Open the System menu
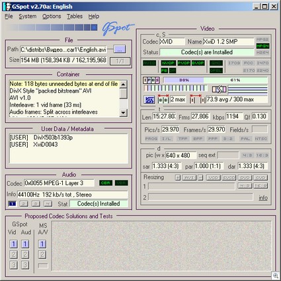Screen dimensions: 281x281 pos(28,17)
